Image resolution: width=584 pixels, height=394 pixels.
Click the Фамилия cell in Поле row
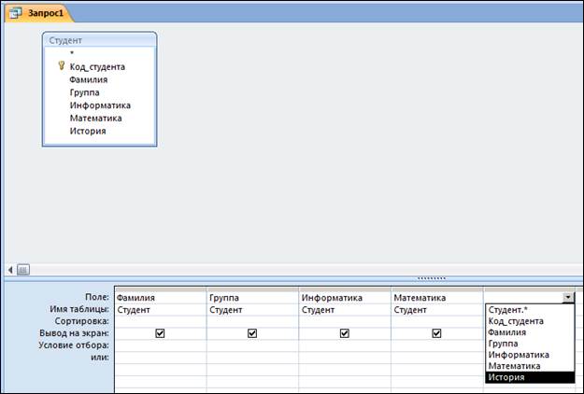(x=161, y=298)
